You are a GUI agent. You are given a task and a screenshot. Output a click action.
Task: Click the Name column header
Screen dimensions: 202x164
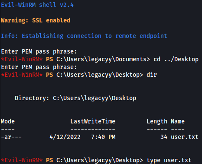point(178,121)
